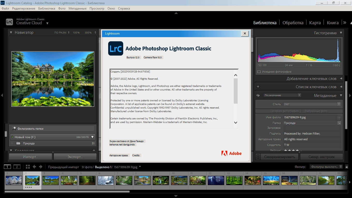Screen dimensions: 352x198
Task: Open the Карта module
Action: [315, 23]
